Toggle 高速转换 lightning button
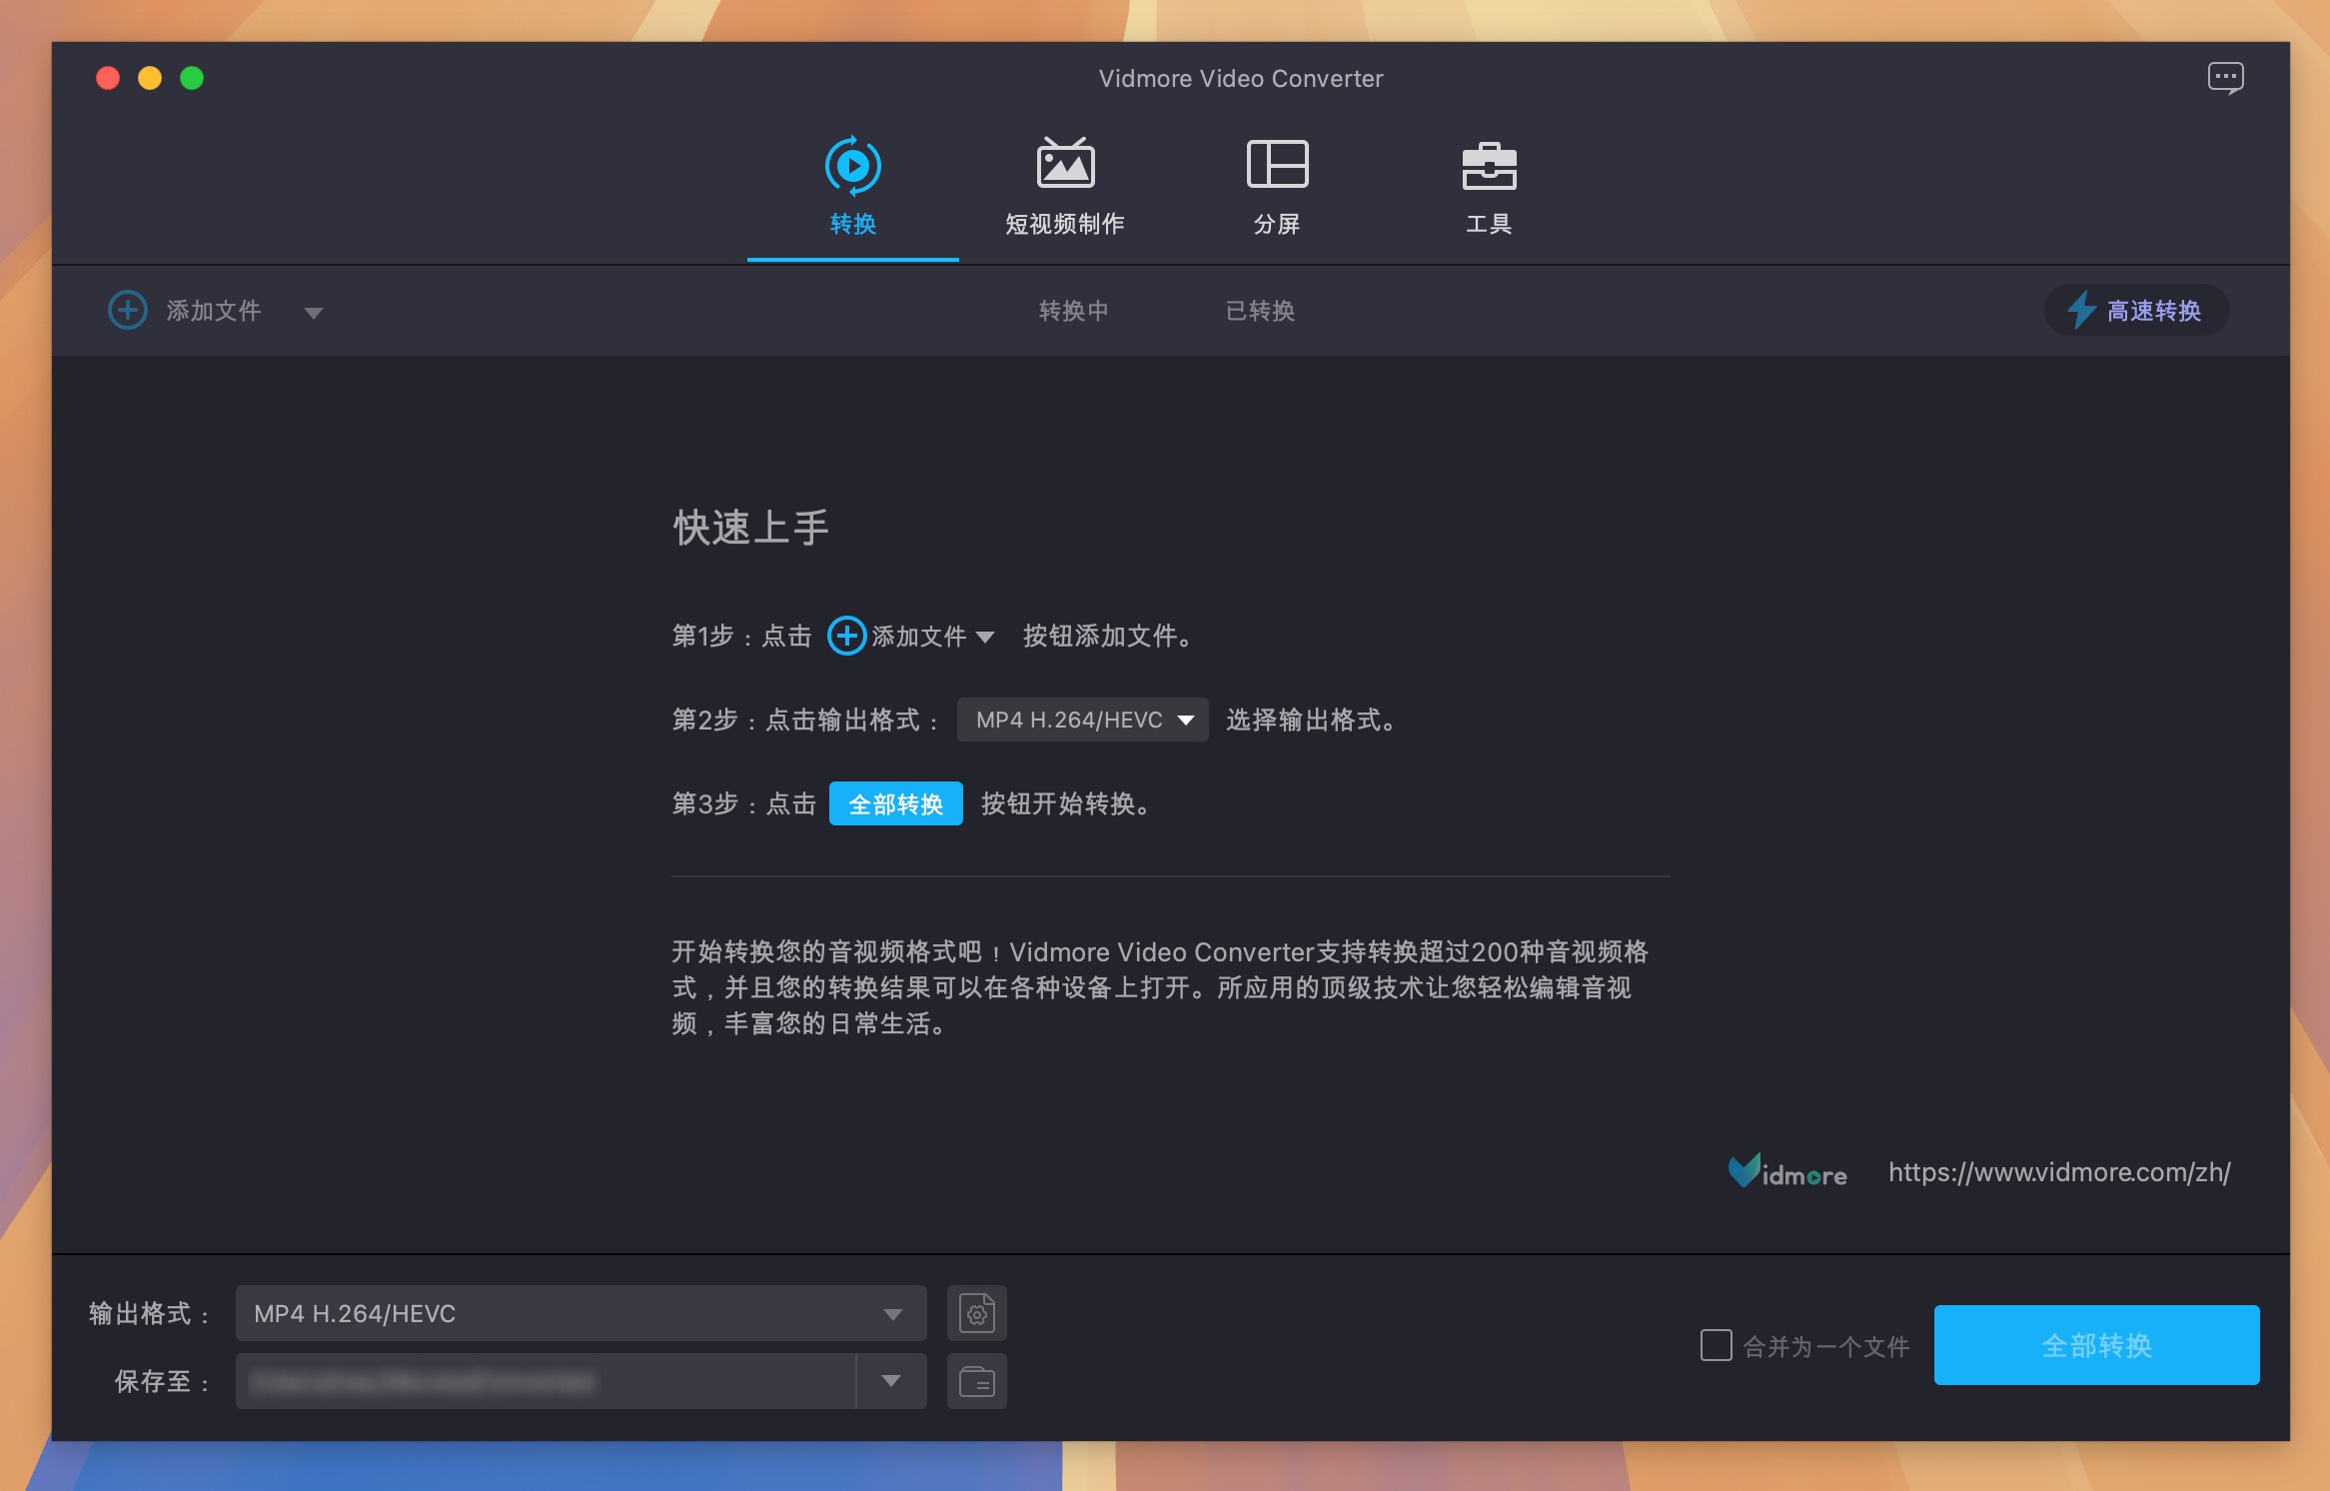This screenshot has width=2330, height=1491. [x=2136, y=311]
